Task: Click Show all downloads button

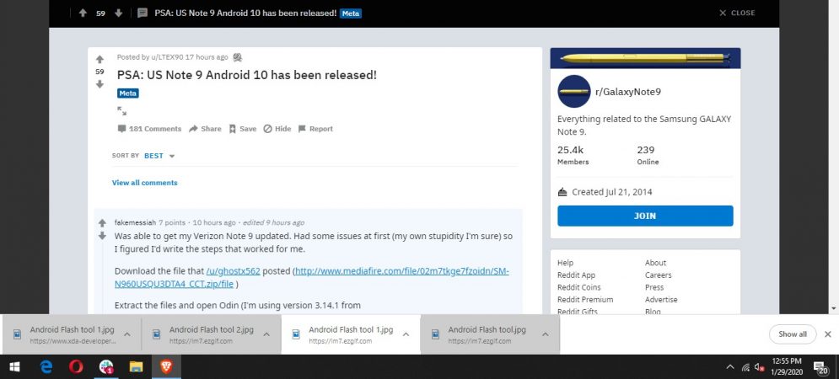Action: (x=793, y=334)
